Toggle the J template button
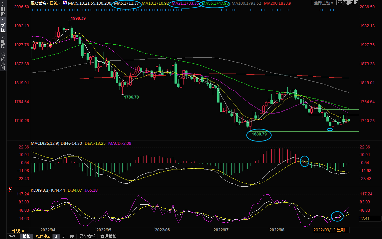 tap(56, 236)
